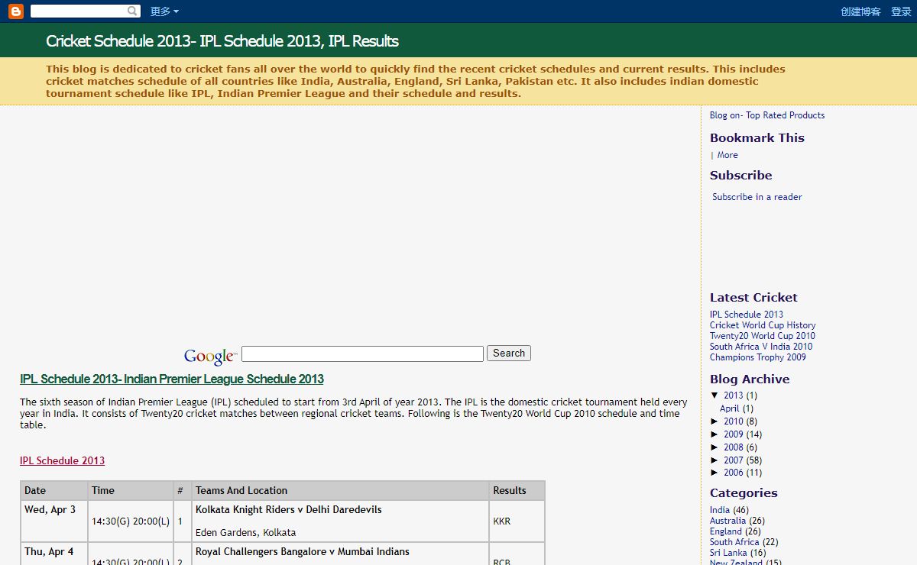Open the 2008 archive year link
The image size is (917, 565).
point(734,447)
